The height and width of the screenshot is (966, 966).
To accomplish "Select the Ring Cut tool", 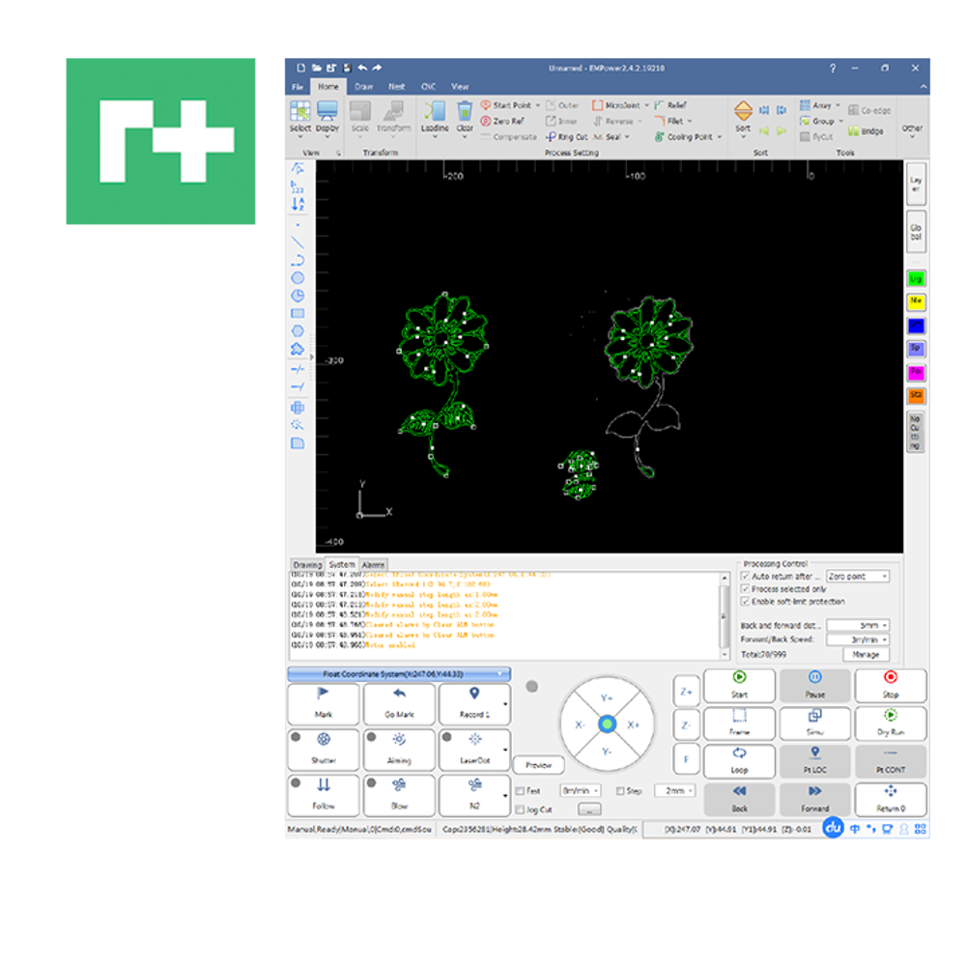I will [x=551, y=137].
